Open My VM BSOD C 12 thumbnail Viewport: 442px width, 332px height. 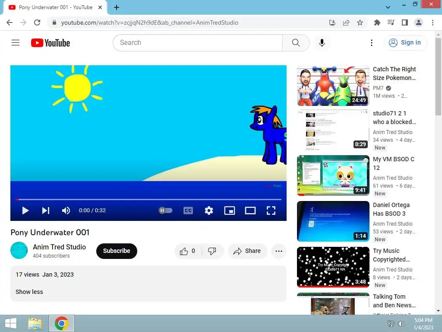click(x=333, y=176)
